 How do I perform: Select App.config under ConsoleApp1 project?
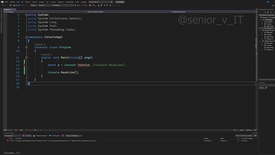point(270,26)
